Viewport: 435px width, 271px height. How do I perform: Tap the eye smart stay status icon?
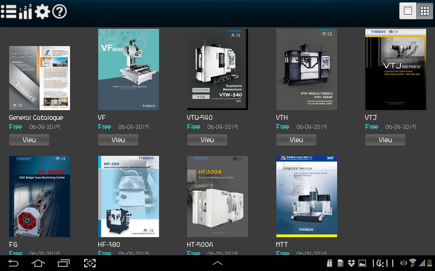tap(403, 263)
